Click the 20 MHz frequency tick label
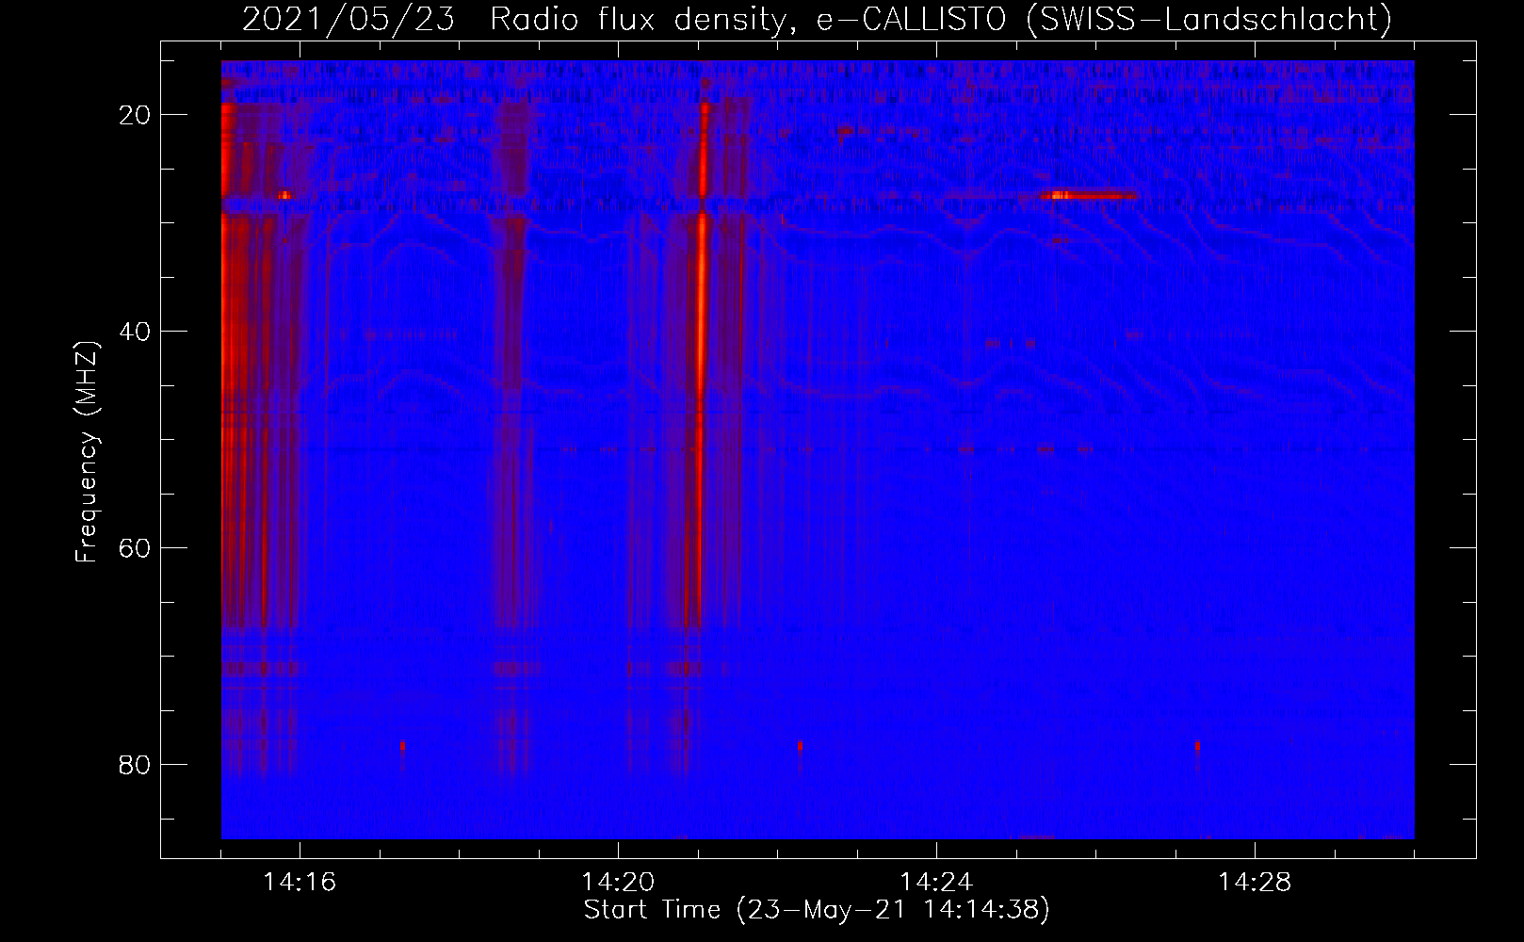1524x942 pixels. click(x=135, y=115)
